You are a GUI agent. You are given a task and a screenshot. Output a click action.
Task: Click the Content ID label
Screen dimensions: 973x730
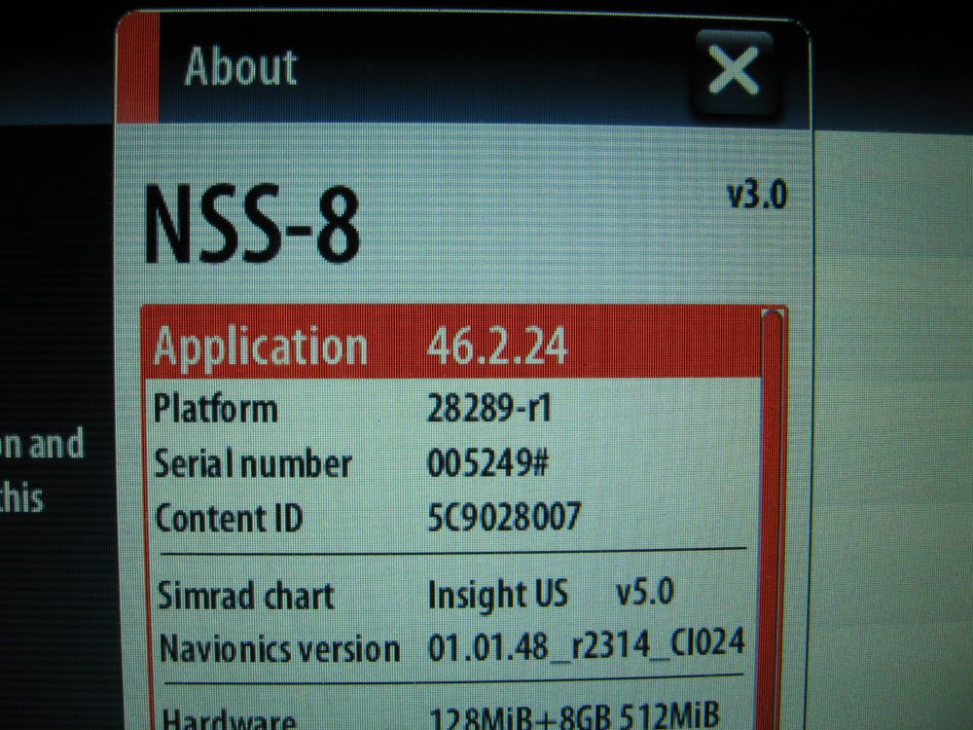click(229, 518)
